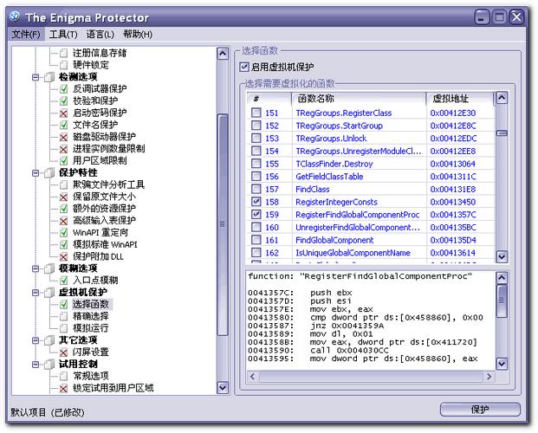
Task: Click the # column header
Action: (269, 99)
